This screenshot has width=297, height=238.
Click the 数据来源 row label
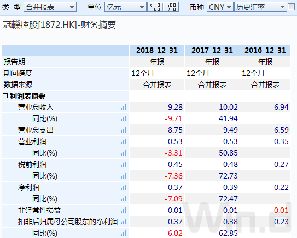point(18,85)
